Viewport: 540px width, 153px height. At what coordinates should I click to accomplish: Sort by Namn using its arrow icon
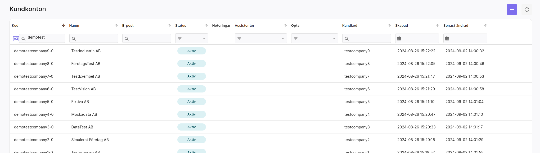coord(116,25)
